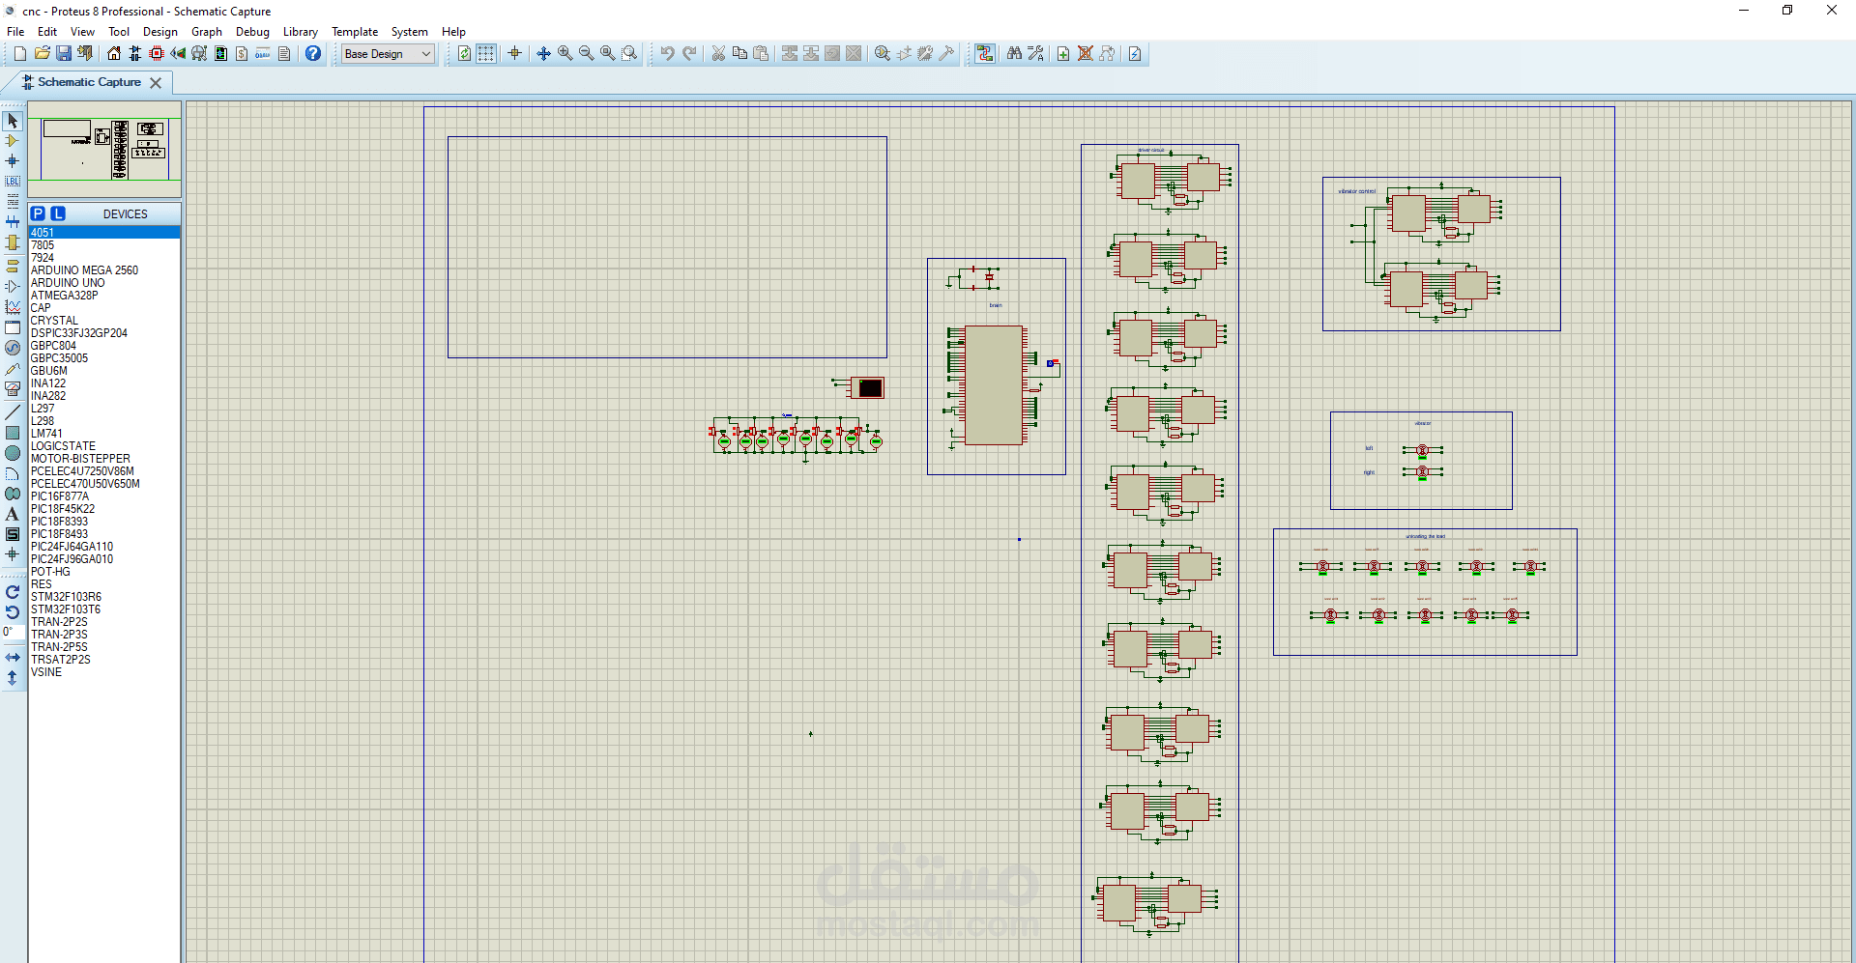Open a project using the folder icon
Viewport: 1856px width, 963px height.
[x=42, y=54]
